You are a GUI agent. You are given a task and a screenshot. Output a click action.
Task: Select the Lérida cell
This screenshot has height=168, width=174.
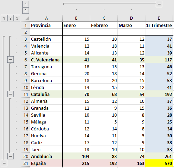coord(47,87)
